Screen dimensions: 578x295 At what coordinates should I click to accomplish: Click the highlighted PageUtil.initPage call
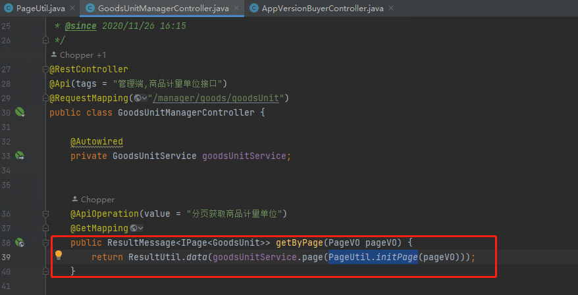[373, 257]
